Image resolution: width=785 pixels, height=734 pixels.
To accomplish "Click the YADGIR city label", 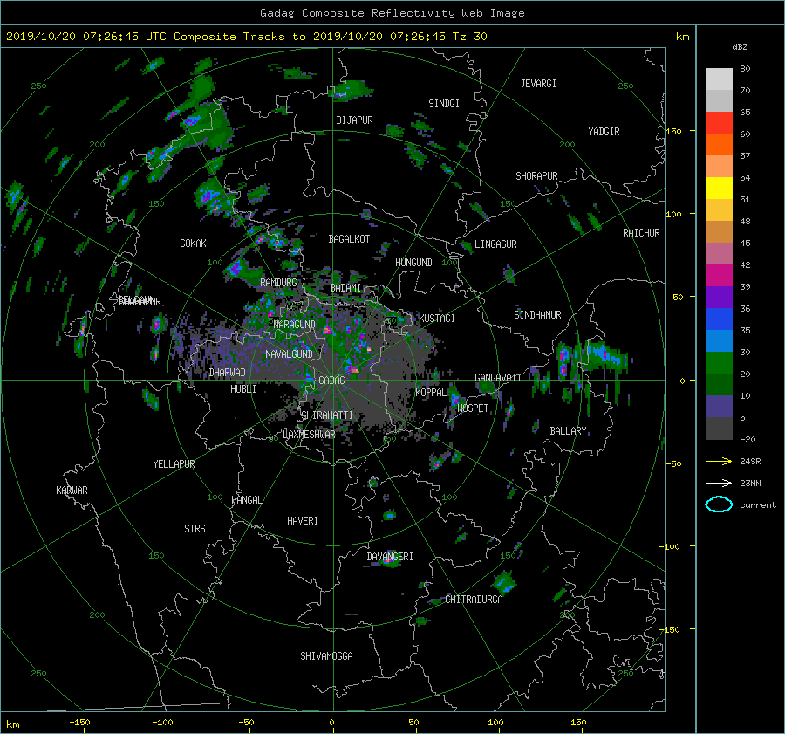I will point(604,131).
